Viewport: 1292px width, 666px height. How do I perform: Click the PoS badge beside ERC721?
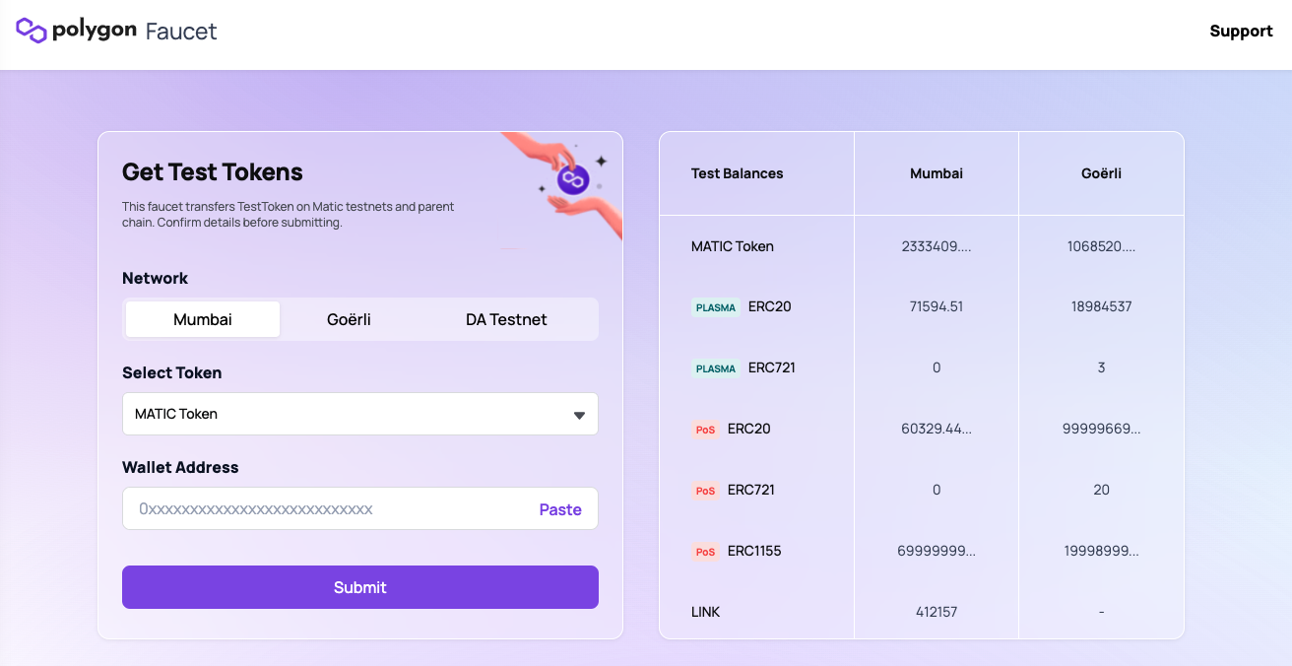click(705, 491)
